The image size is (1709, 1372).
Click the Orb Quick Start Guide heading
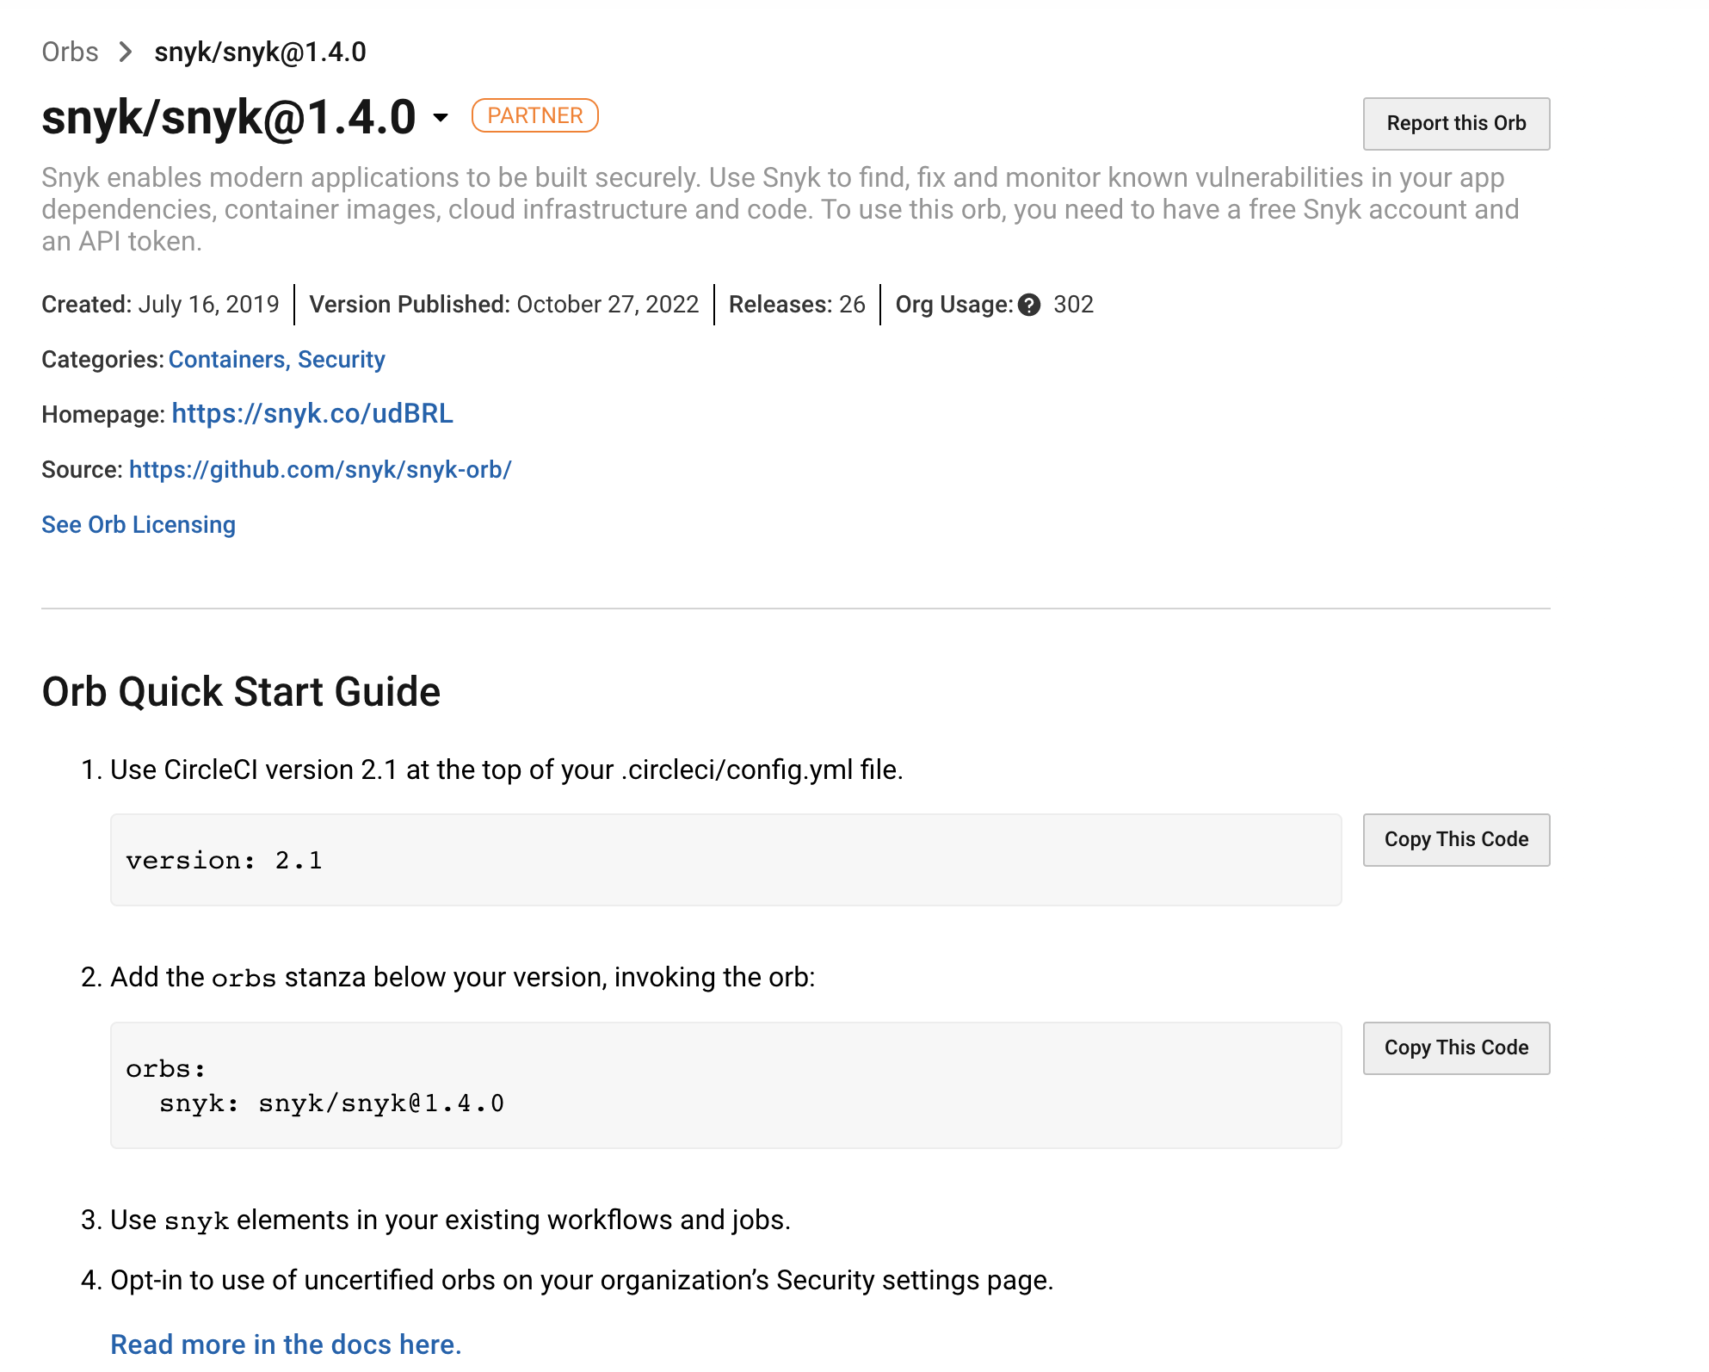pyautogui.click(x=241, y=692)
